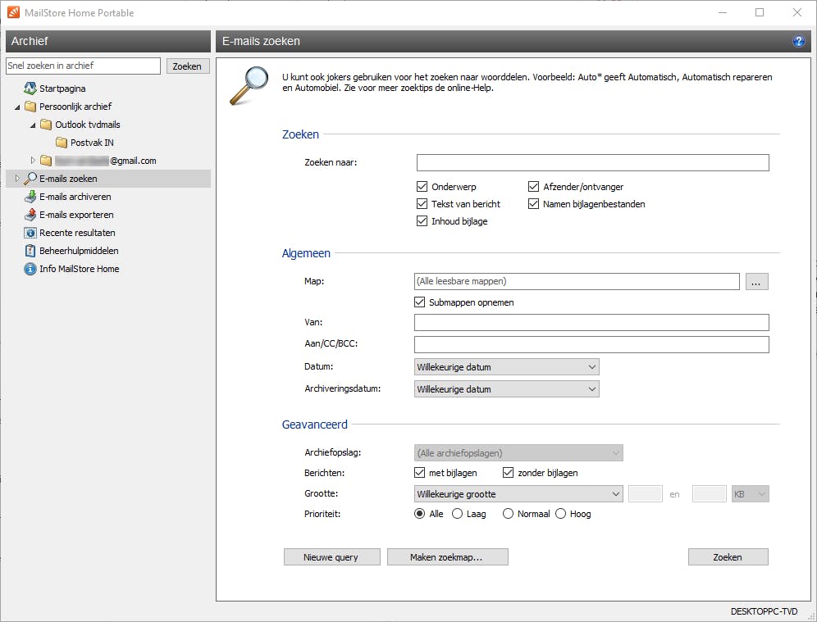Open the Datum dropdown
This screenshot has width=817, height=622.
coord(506,367)
